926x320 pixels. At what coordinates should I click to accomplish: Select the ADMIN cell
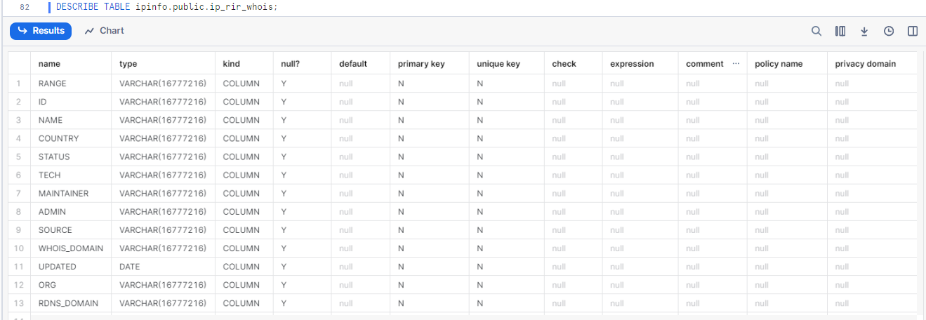(x=71, y=211)
